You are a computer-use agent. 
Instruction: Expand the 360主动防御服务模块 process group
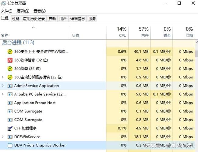point(3,77)
